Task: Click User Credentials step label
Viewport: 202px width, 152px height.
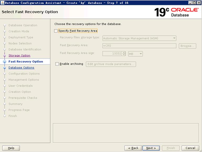Action: (x=20, y=86)
